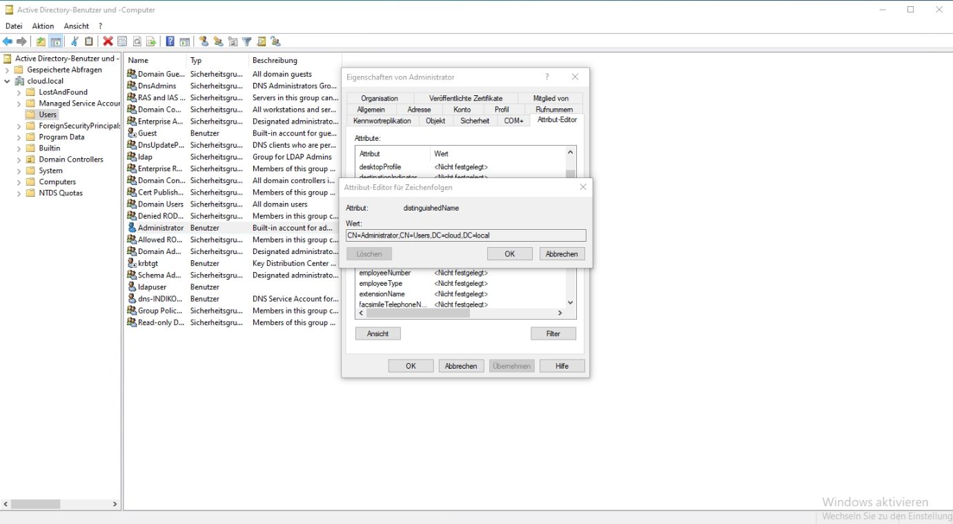This screenshot has width=953, height=524.
Task: Click the Users folder icon in tree
Action: tap(30, 115)
